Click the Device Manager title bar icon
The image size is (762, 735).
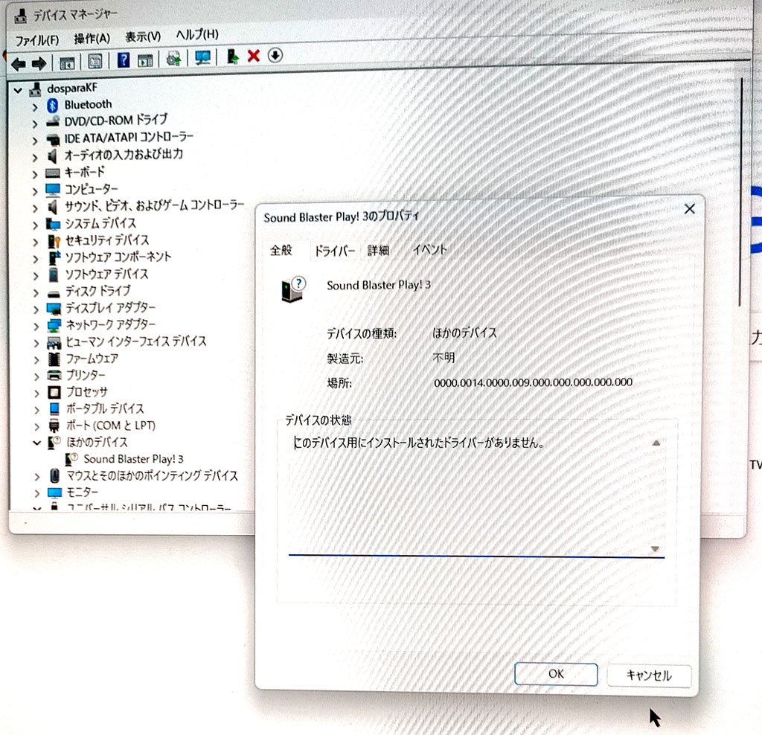tap(20, 16)
